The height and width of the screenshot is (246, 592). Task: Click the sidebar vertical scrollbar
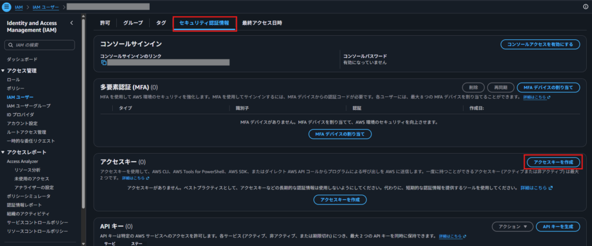(x=83, y=113)
